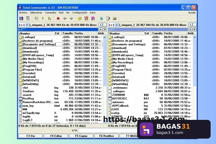Open the Inicio menu
Screen dimensions: 216x144
click(93, 13)
